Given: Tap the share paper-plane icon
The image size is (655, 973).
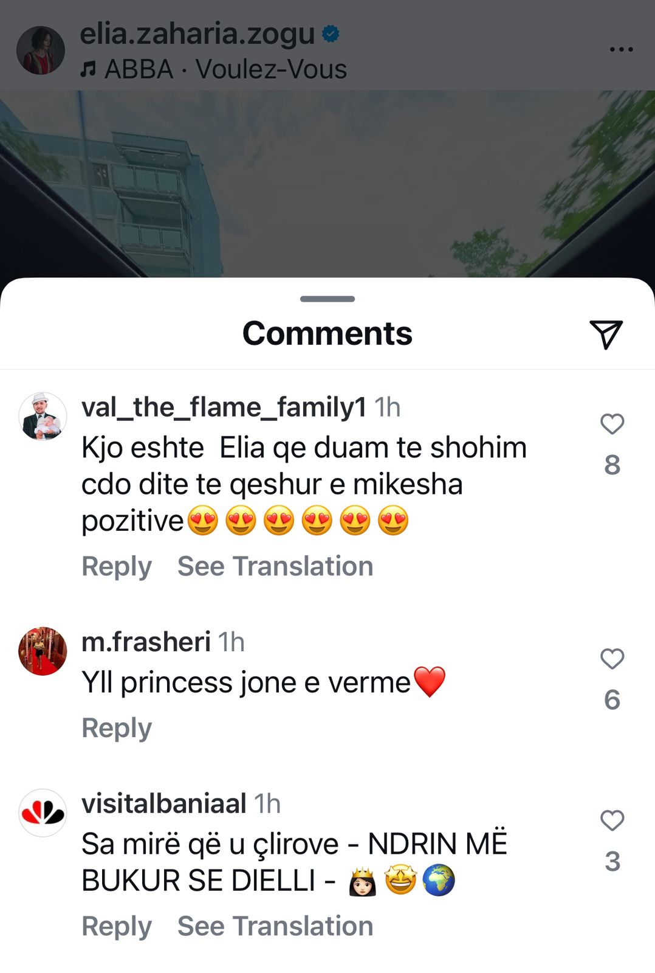Looking at the screenshot, I should click(x=606, y=334).
